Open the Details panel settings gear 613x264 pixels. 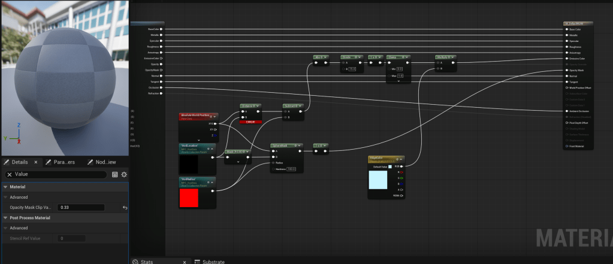point(124,174)
